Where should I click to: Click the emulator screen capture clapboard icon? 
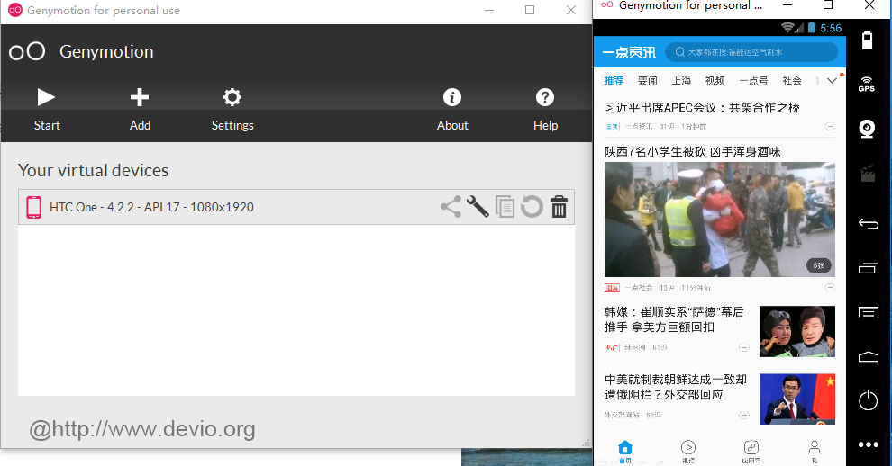pyautogui.click(x=868, y=174)
